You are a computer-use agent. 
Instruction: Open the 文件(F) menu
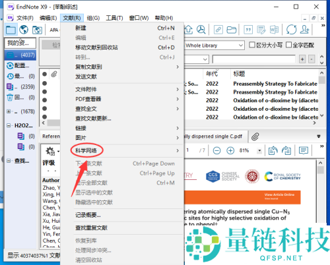tap(25, 18)
